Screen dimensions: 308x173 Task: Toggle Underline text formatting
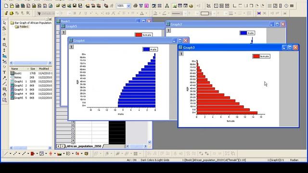click(x=86, y=13)
